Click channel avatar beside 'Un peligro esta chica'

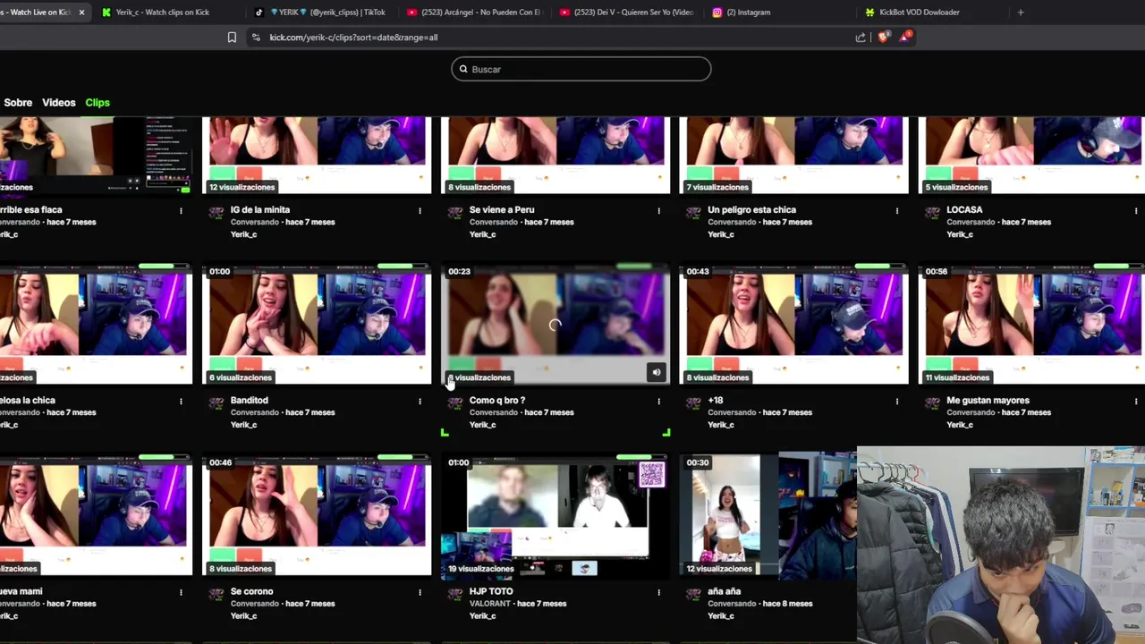(x=694, y=212)
